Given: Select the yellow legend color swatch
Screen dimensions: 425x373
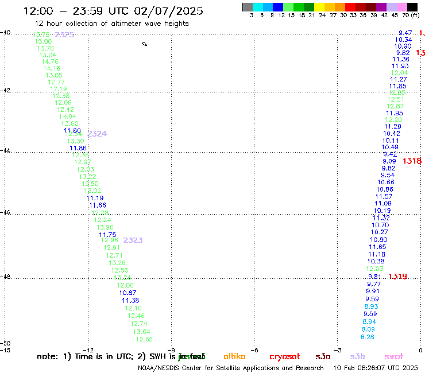Looking at the screenshot, I should (319, 7).
